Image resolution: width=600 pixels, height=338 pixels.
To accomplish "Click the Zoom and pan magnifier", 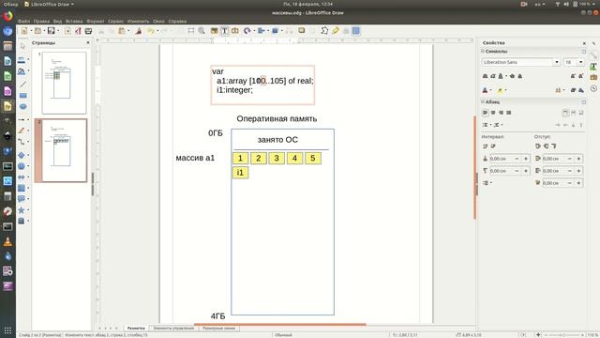I will [x=202, y=31].
